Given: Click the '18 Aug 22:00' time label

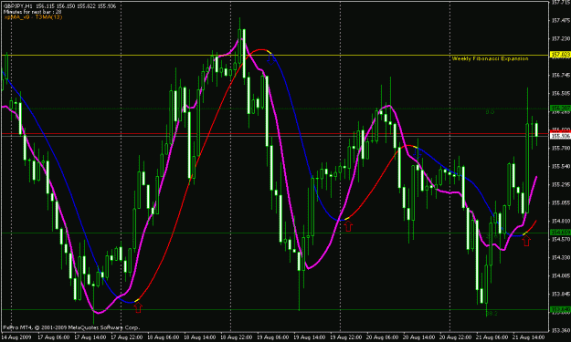Looking at the screenshot, I should [x=237, y=337].
